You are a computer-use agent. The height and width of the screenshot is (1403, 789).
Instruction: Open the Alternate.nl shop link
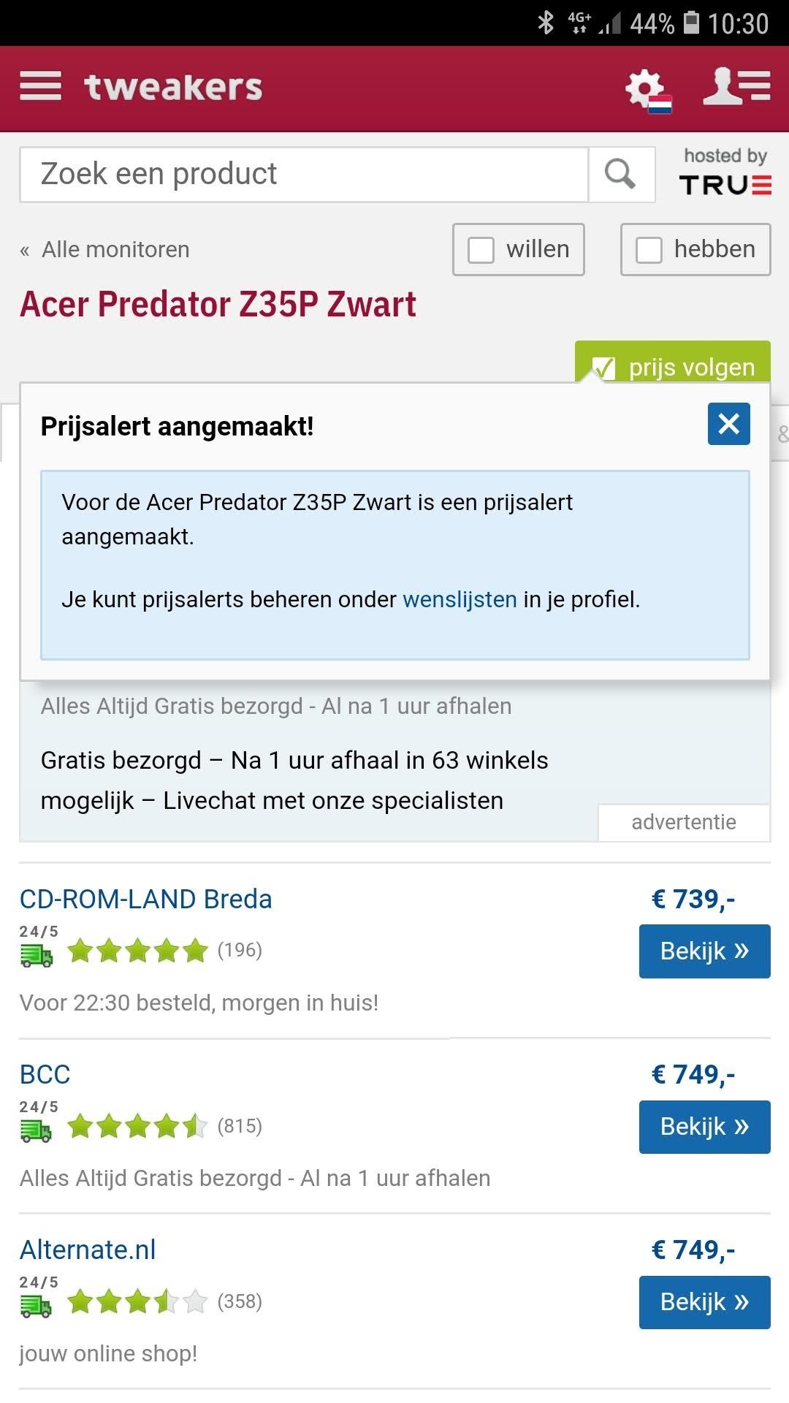point(88,1250)
